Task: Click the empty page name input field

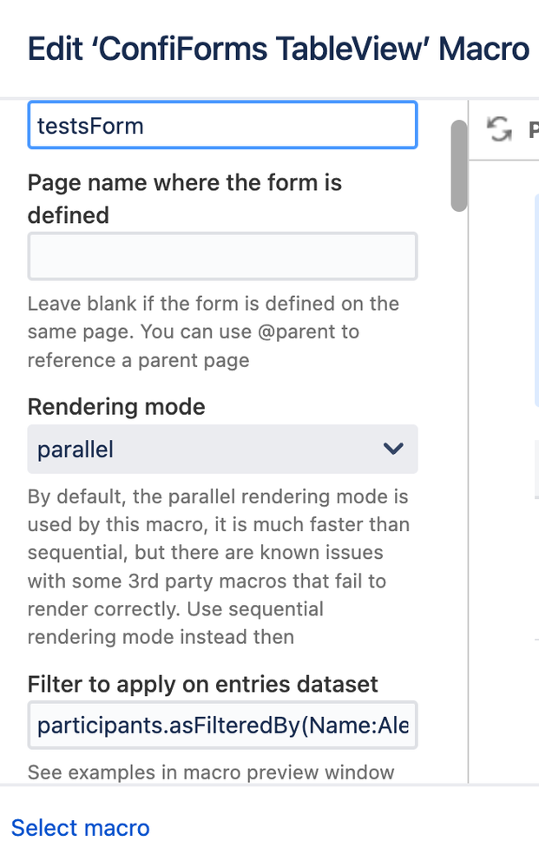Action: (222, 256)
